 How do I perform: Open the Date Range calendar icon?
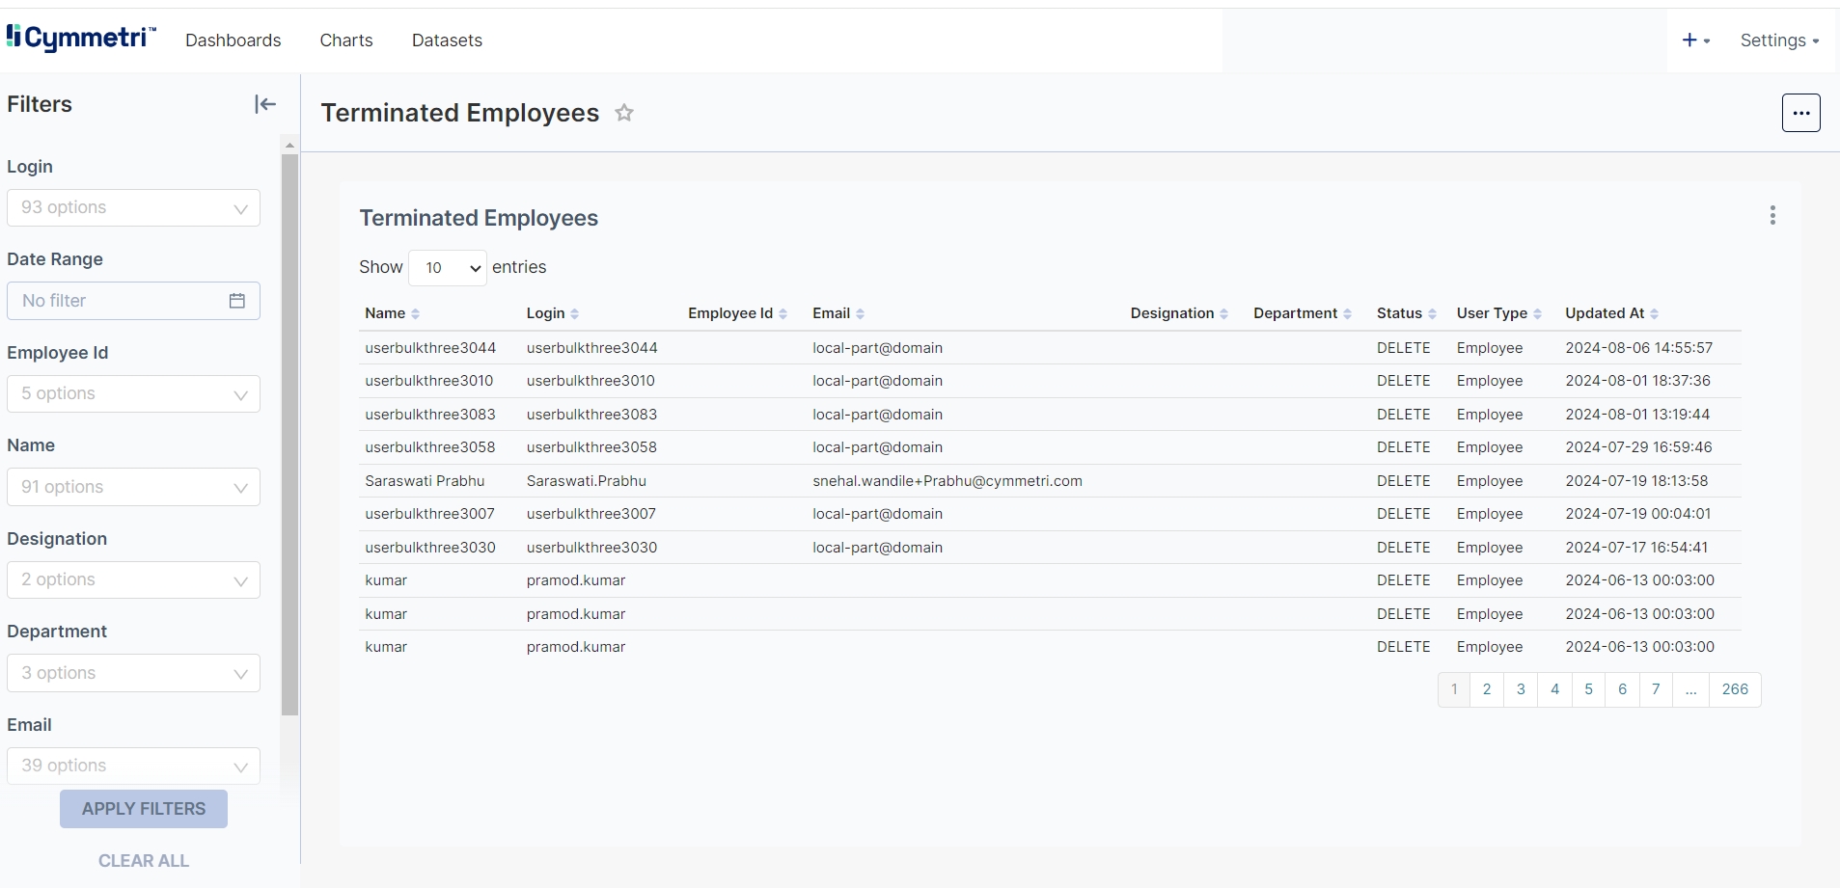237,301
